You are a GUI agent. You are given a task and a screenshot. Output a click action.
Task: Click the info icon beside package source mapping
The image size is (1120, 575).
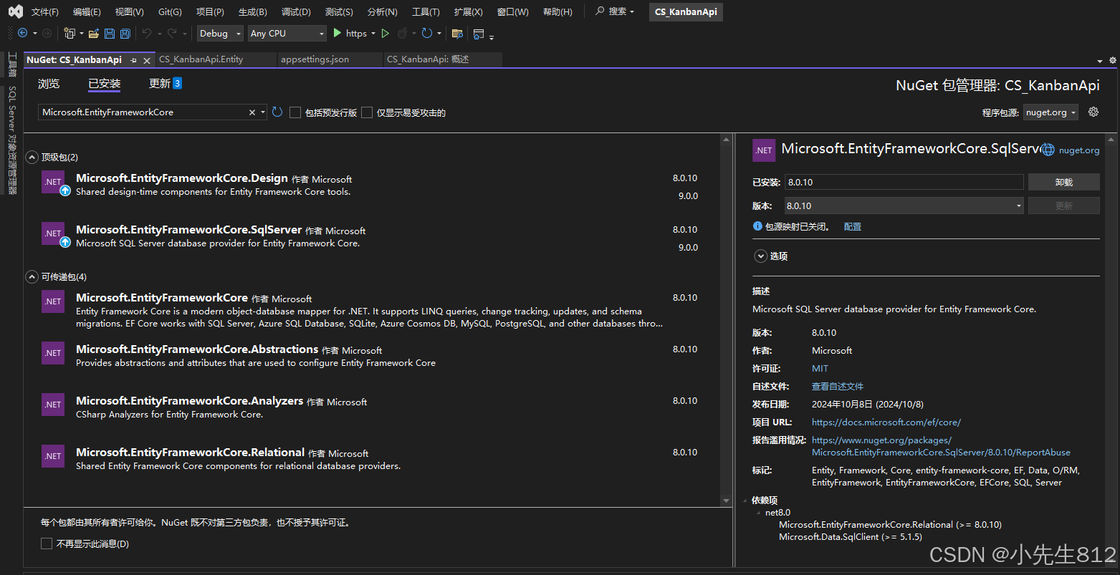pos(757,226)
